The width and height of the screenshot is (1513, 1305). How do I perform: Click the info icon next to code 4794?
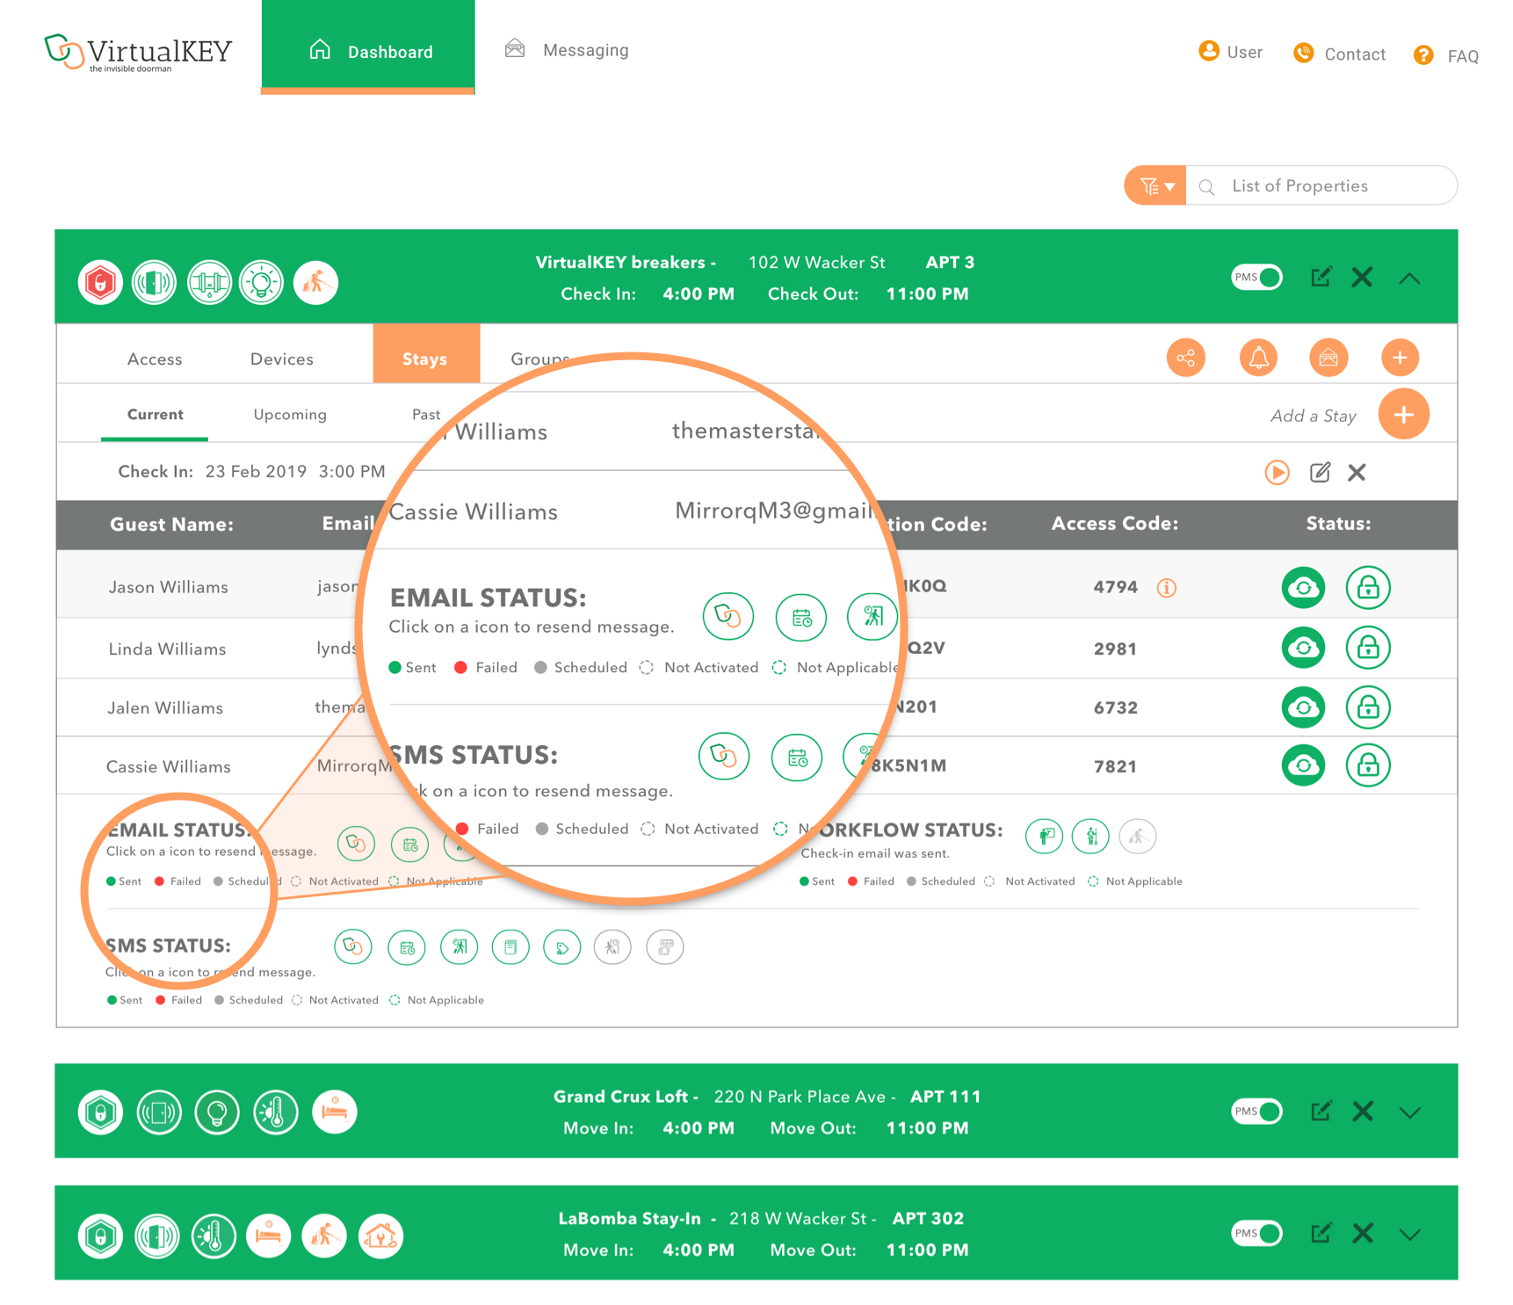(1166, 588)
